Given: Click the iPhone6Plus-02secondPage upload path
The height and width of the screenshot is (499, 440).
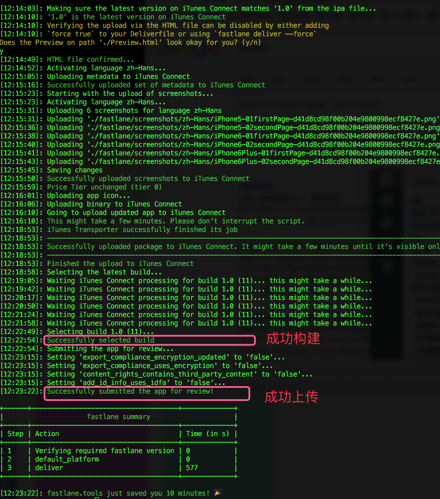Looking at the screenshot, I should (263, 162).
